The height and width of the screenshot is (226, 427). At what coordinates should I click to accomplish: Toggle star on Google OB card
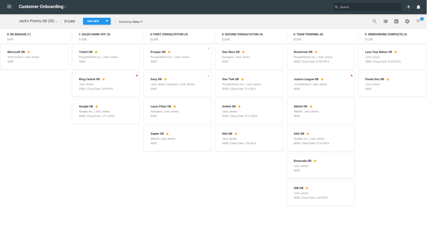97,106
